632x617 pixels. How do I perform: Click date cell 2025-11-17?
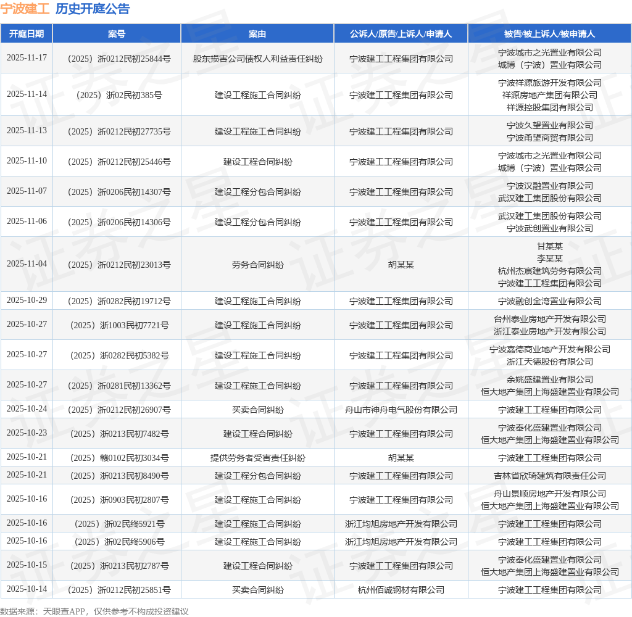[x=27, y=58]
